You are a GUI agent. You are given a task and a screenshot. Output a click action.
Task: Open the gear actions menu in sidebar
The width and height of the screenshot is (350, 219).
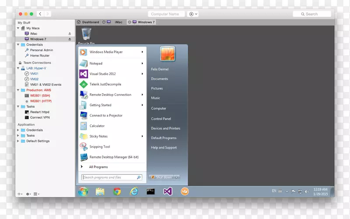coord(28,194)
